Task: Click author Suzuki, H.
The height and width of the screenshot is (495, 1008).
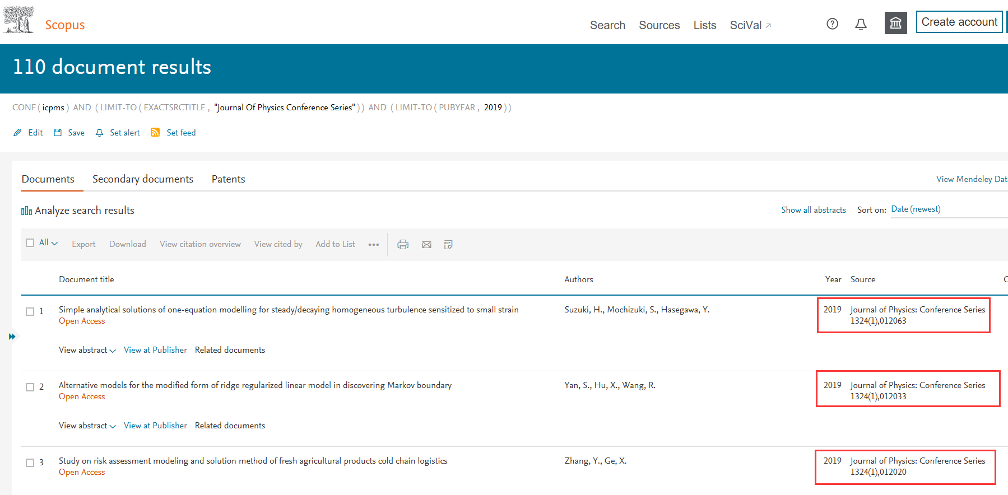Action: pos(583,310)
